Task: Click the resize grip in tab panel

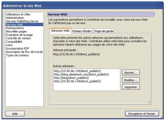Action: point(149,102)
